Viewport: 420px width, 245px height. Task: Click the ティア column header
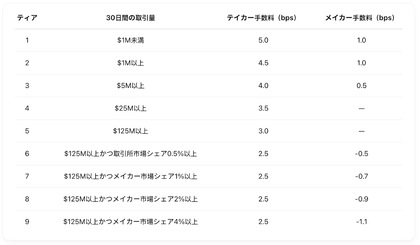(x=27, y=18)
